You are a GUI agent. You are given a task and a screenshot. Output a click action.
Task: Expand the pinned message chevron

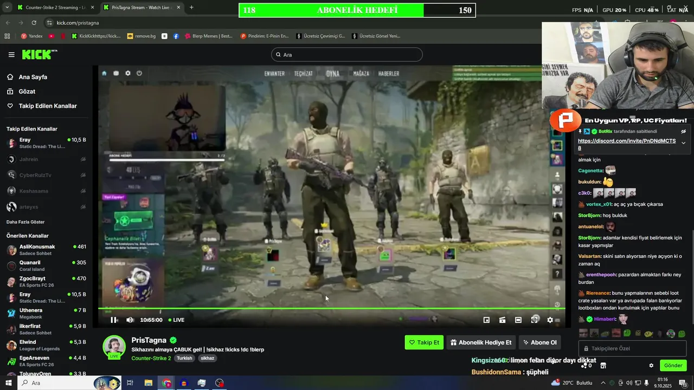[683, 143]
